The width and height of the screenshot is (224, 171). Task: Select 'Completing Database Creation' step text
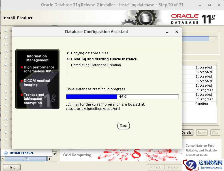pyautogui.click(x=96, y=65)
